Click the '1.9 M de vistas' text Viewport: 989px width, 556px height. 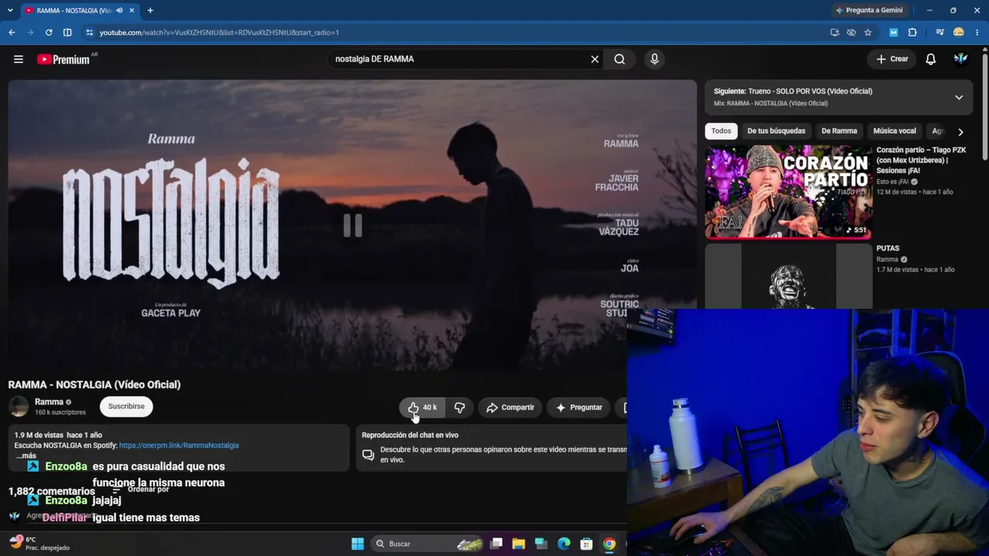[x=39, y=435]
